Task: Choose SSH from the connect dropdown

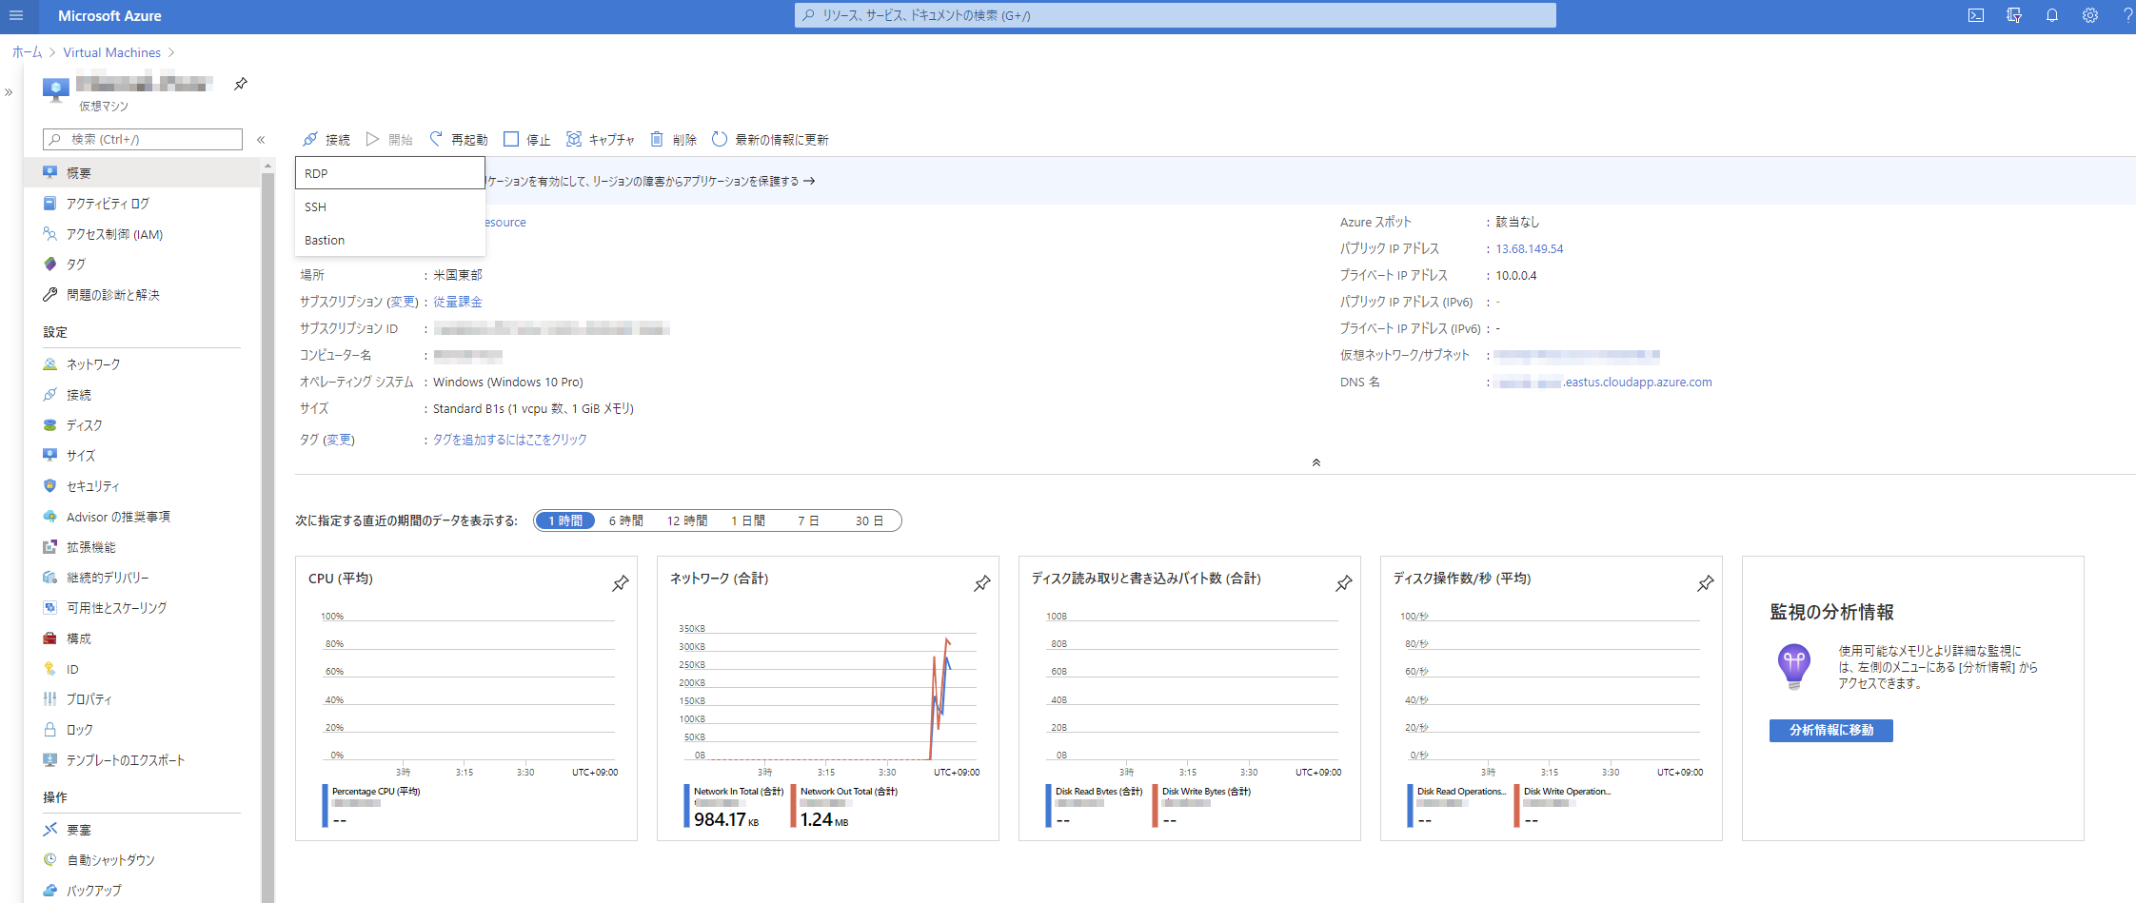Action: coord(390,206)
